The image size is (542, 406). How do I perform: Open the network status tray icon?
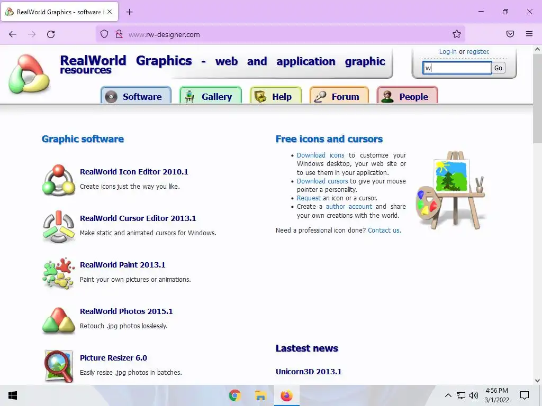coord(461,395)
